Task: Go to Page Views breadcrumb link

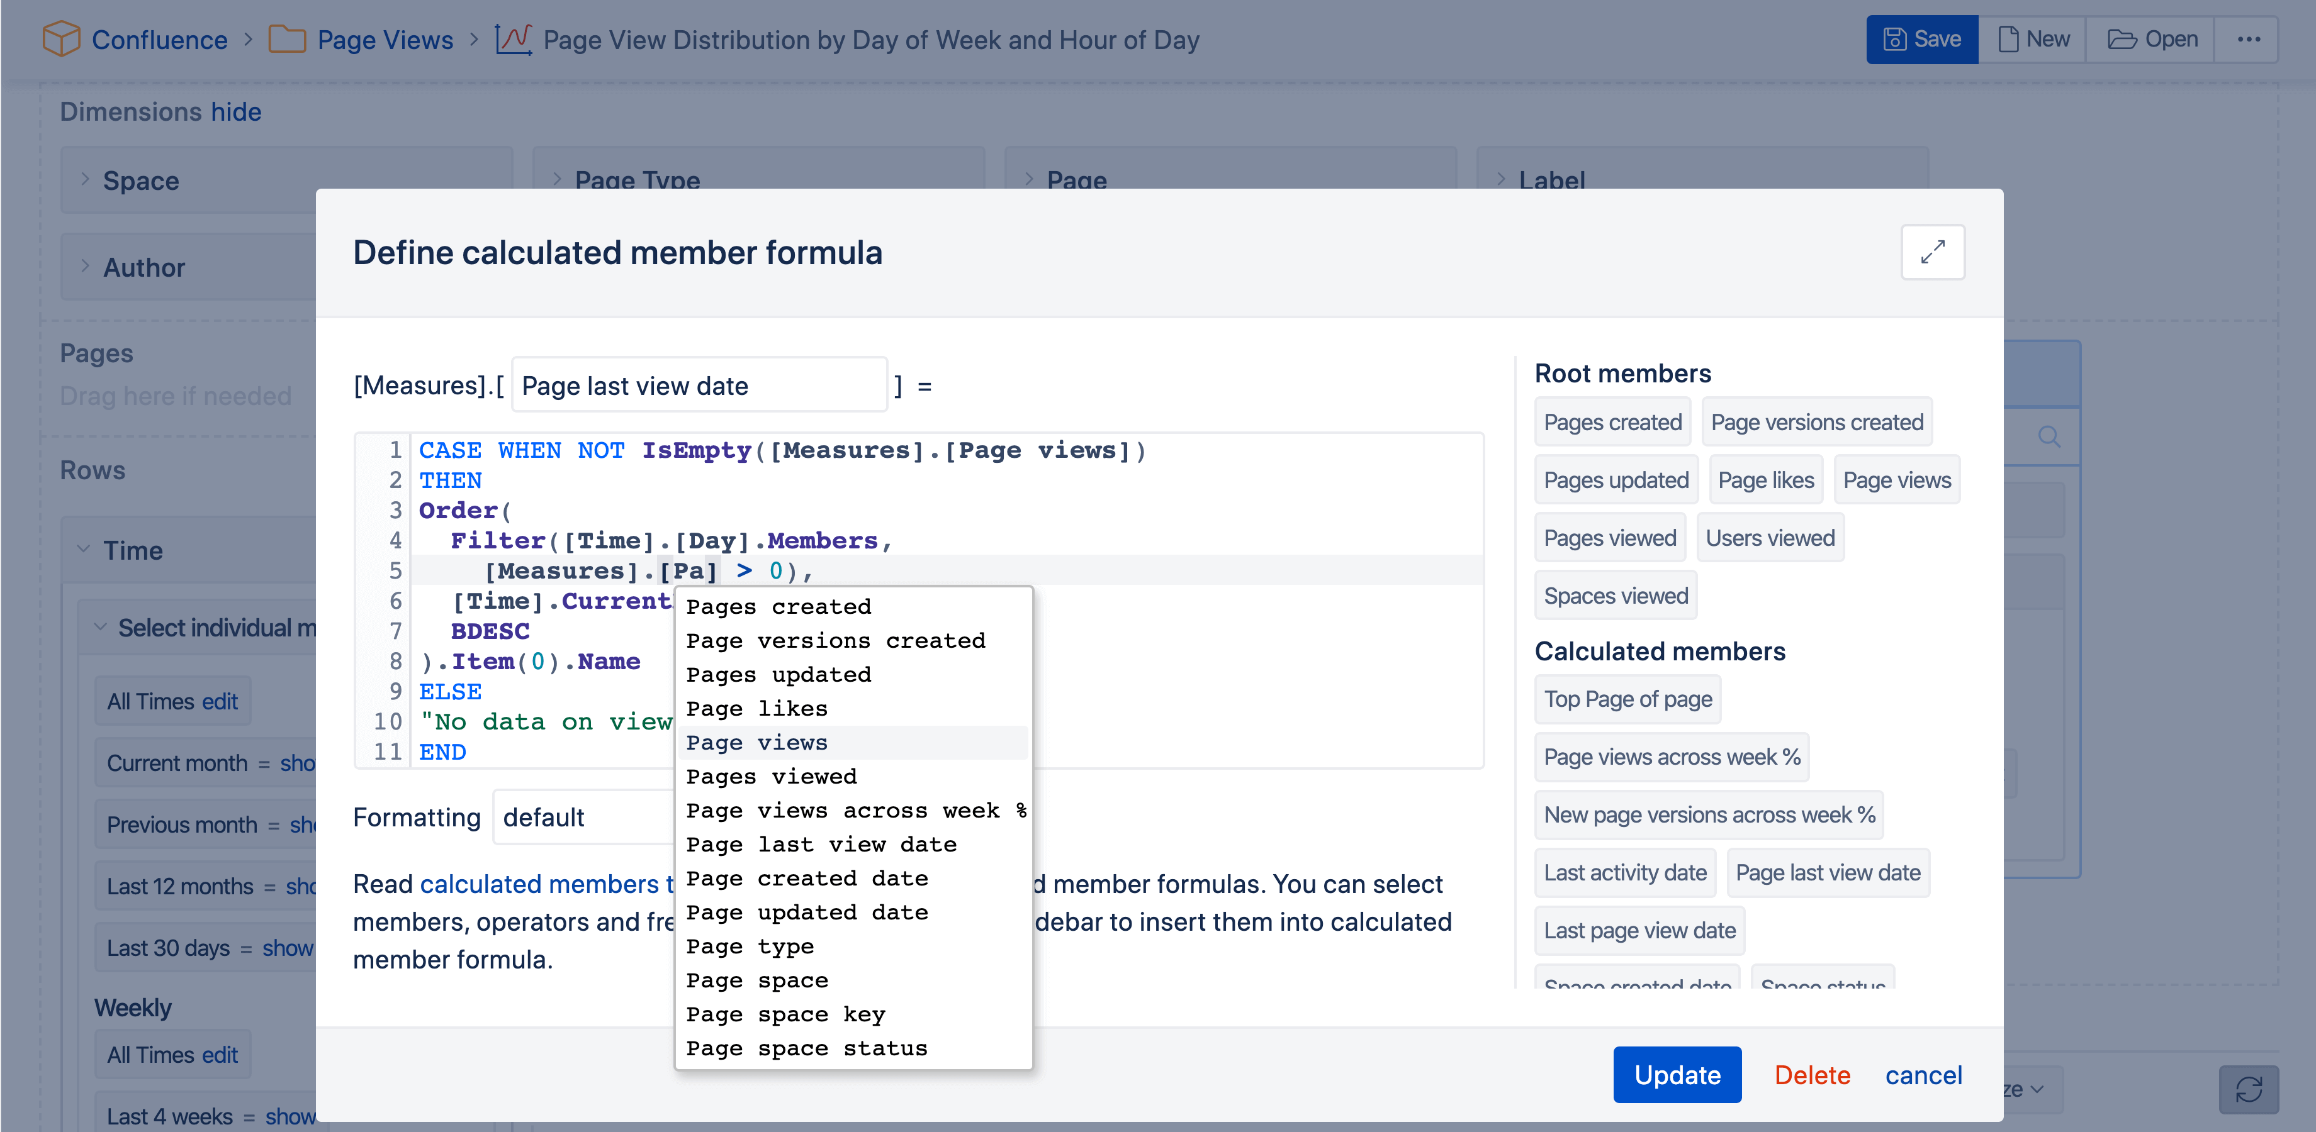Action: click(x=385, y=40)
